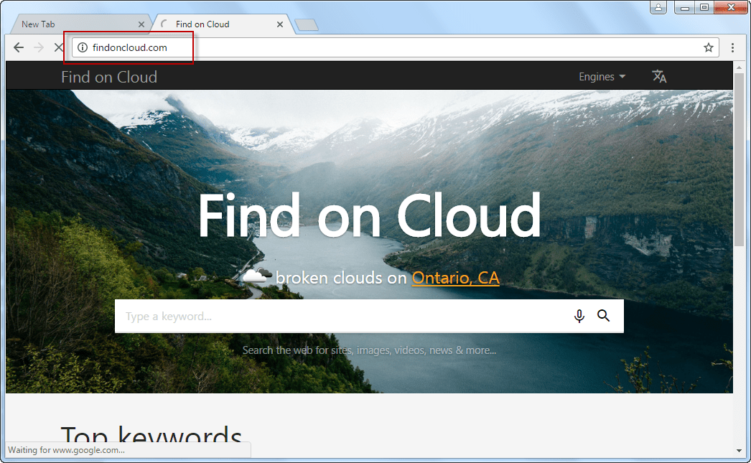Image resolution: width=751 pixels, height=463 pixels.
Task: Close the New Tab tab
Action: tap(141, 24)
